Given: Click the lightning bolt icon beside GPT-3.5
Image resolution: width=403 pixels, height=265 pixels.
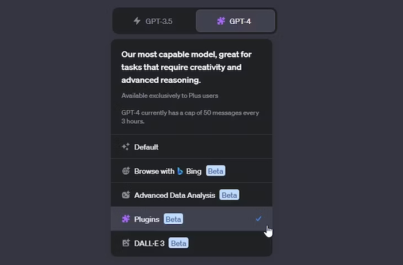Looking at the screenshot, I should point(137,21).
